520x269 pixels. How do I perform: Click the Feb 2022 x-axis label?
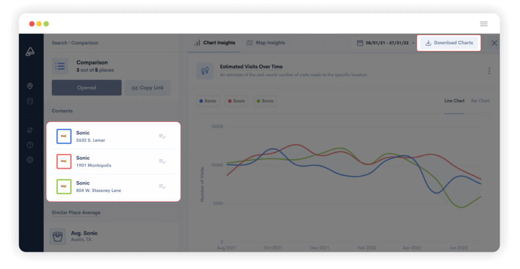tap(367, 248)
